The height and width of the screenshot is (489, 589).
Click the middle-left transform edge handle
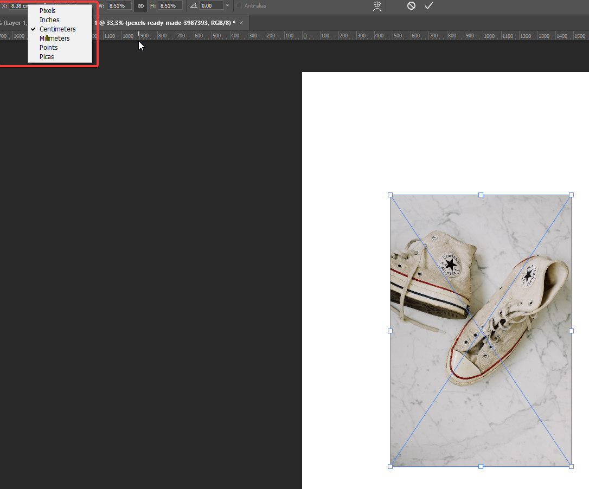coord(390,331)
